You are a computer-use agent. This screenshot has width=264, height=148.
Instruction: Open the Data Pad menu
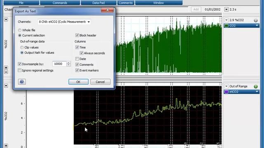99,3
